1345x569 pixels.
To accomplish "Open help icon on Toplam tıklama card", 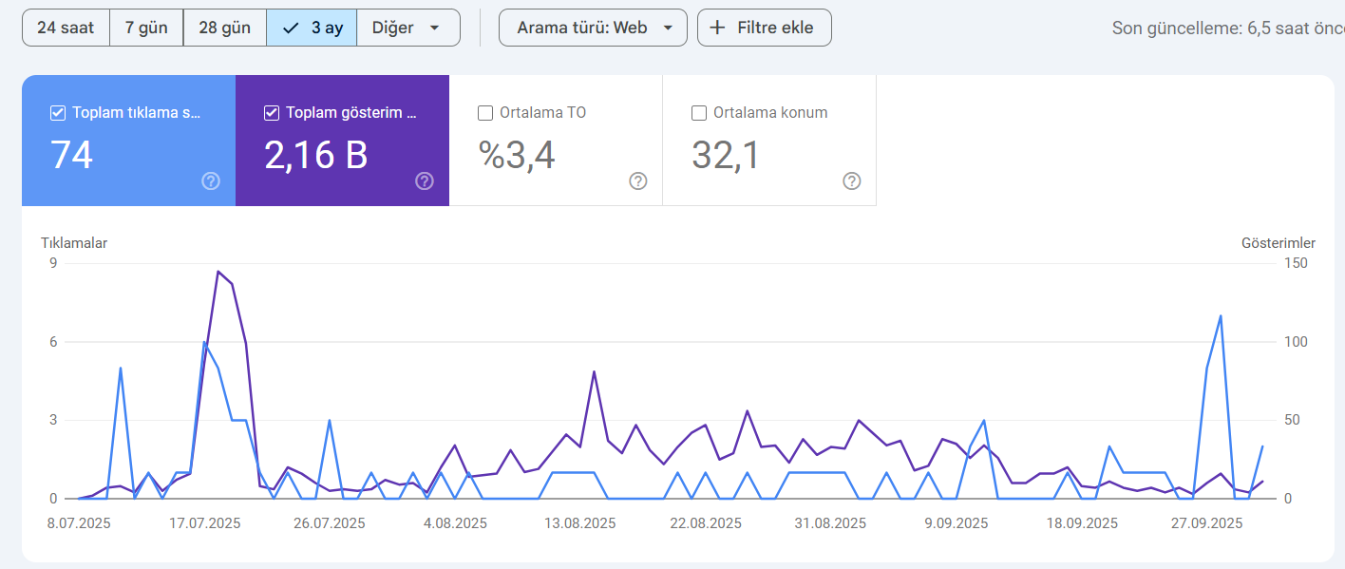I will tap(211, 181).
